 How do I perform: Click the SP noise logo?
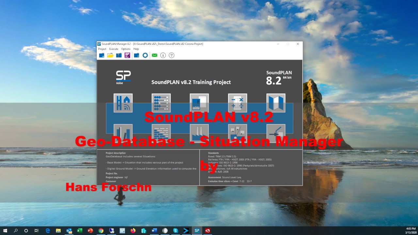[x=123, y=77]
